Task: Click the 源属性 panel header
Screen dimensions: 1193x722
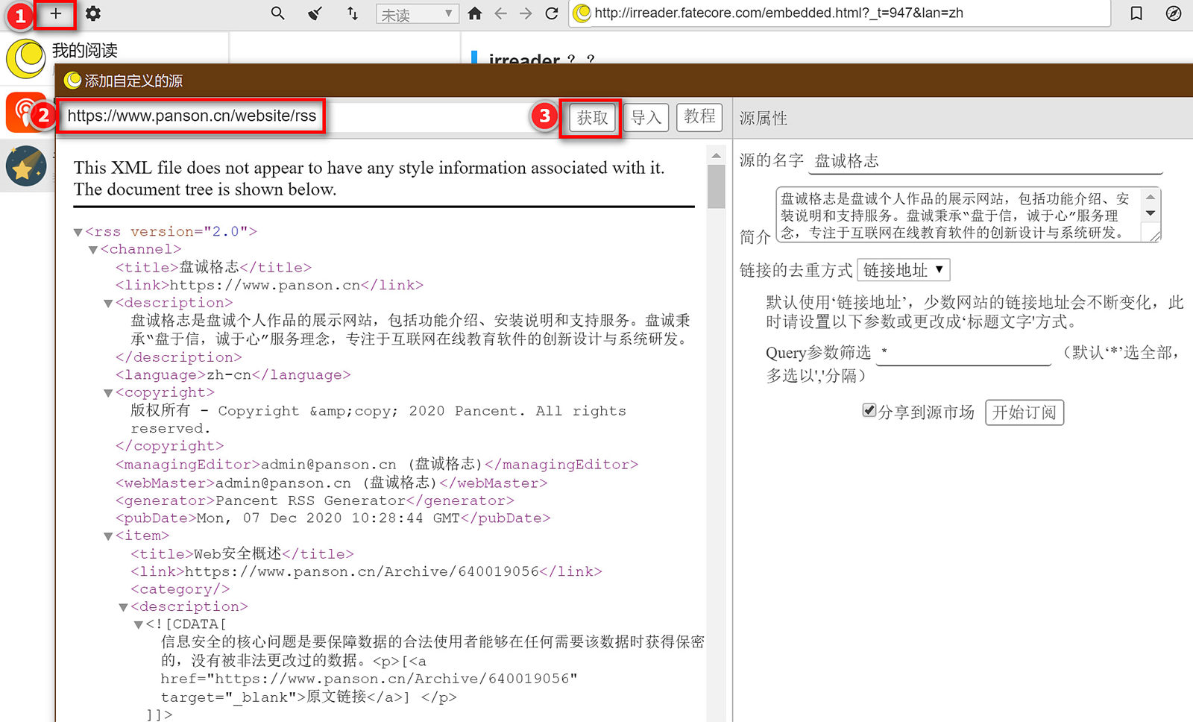Action: [x=763, y=118]
